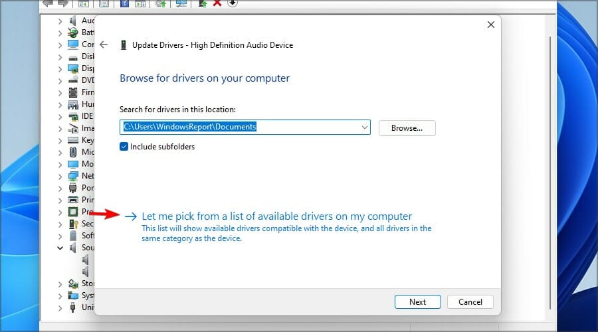598x332 pixels.
Task: Select the 'Sof' Software tree row text
Action: tap(88, 236)
